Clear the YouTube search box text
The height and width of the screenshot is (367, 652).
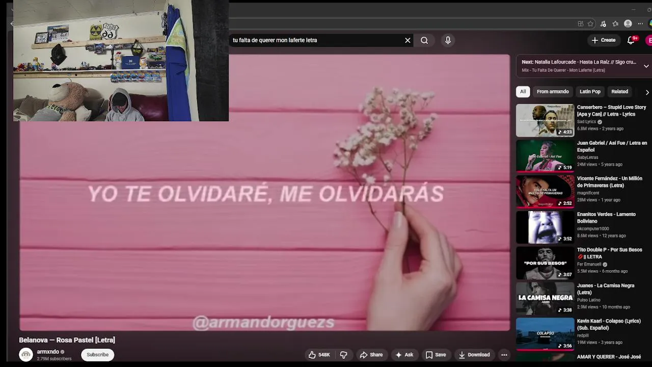click(x=407, y=40)
